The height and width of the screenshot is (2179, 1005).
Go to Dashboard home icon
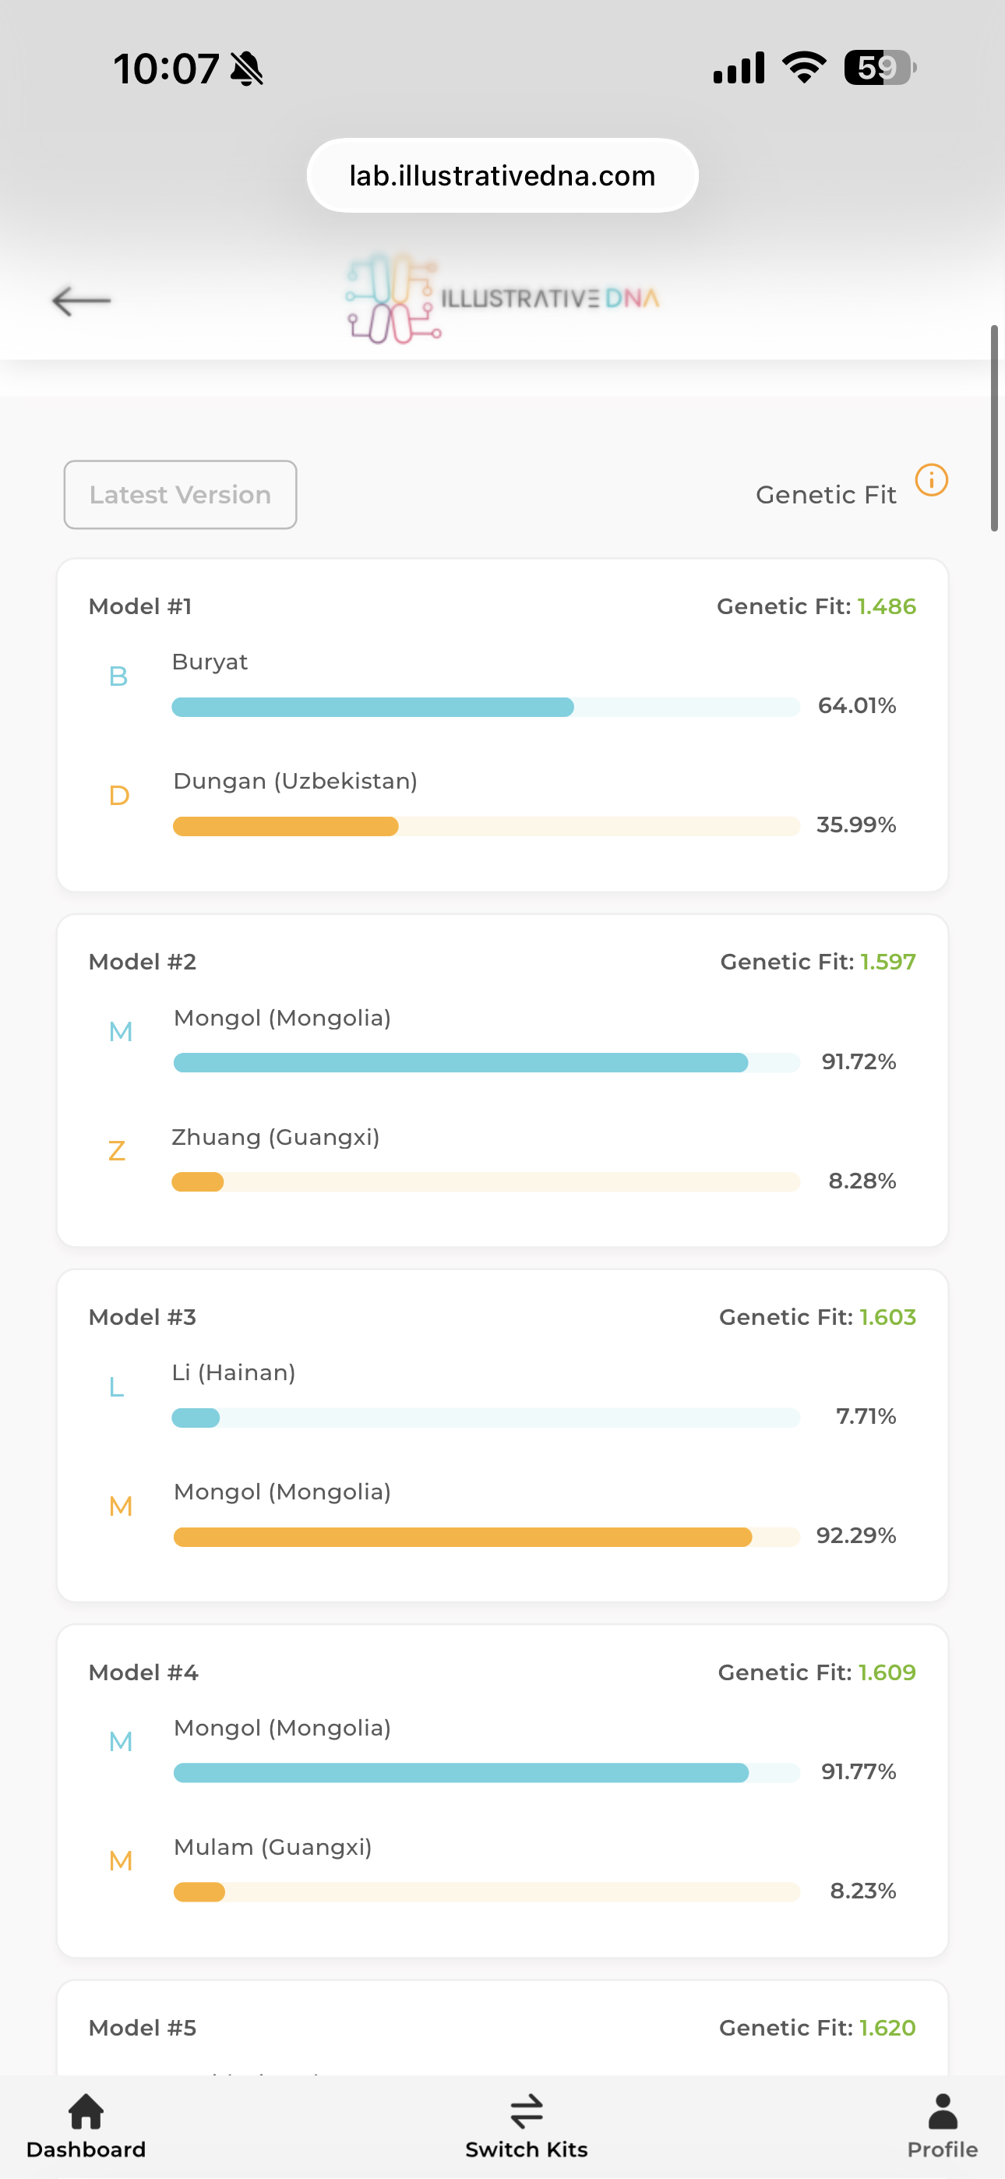[86, 2111]
